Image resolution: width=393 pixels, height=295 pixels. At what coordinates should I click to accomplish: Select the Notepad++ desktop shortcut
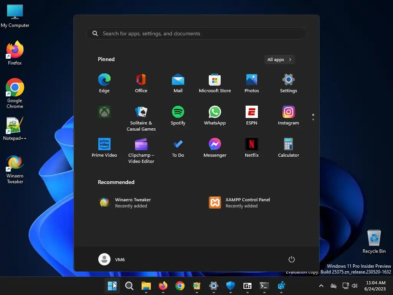15,129
